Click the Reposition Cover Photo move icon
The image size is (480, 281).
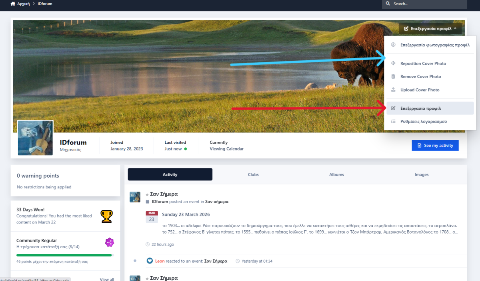(x=393, y=63)
